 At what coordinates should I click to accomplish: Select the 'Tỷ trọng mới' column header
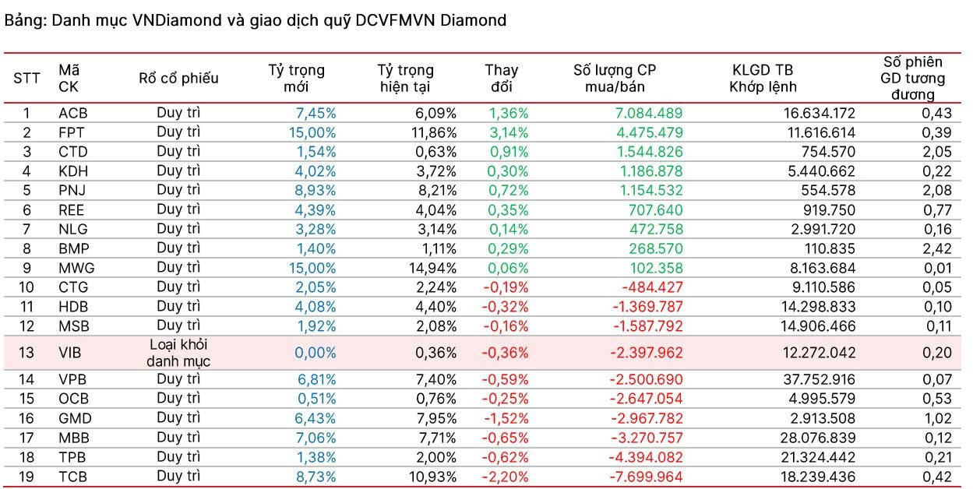(x=297, y=78)
